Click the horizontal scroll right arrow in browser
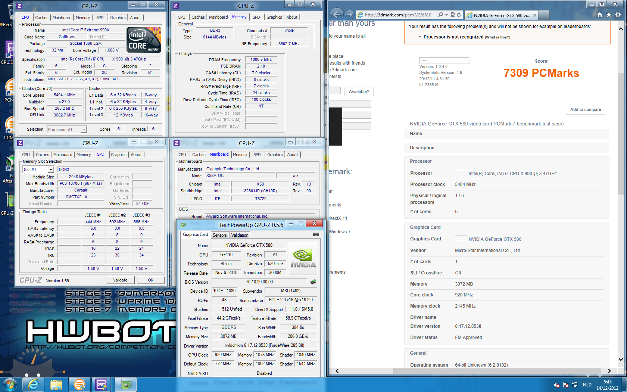627x392 pixels. tap(609, 371)
